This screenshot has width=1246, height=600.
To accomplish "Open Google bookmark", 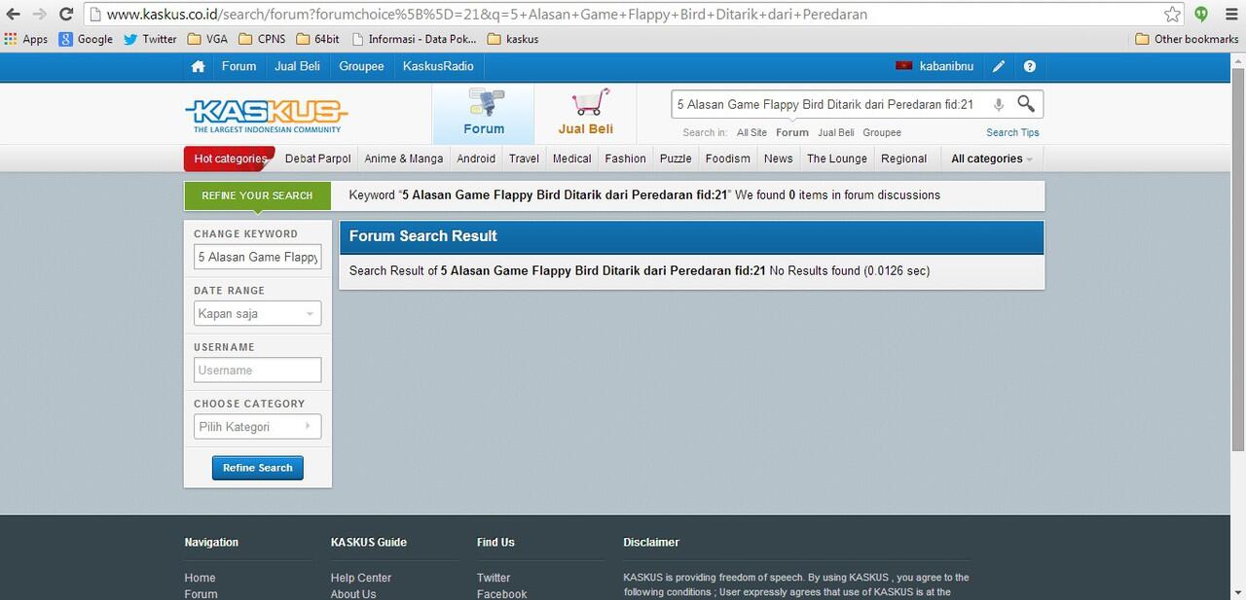I will (x=86, y=39).
